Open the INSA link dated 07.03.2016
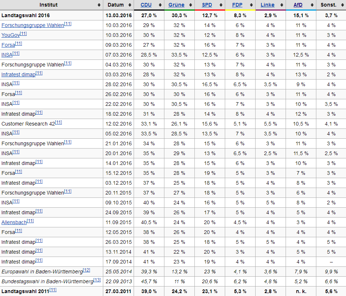 pyautogui.click(x=7, y=55)
